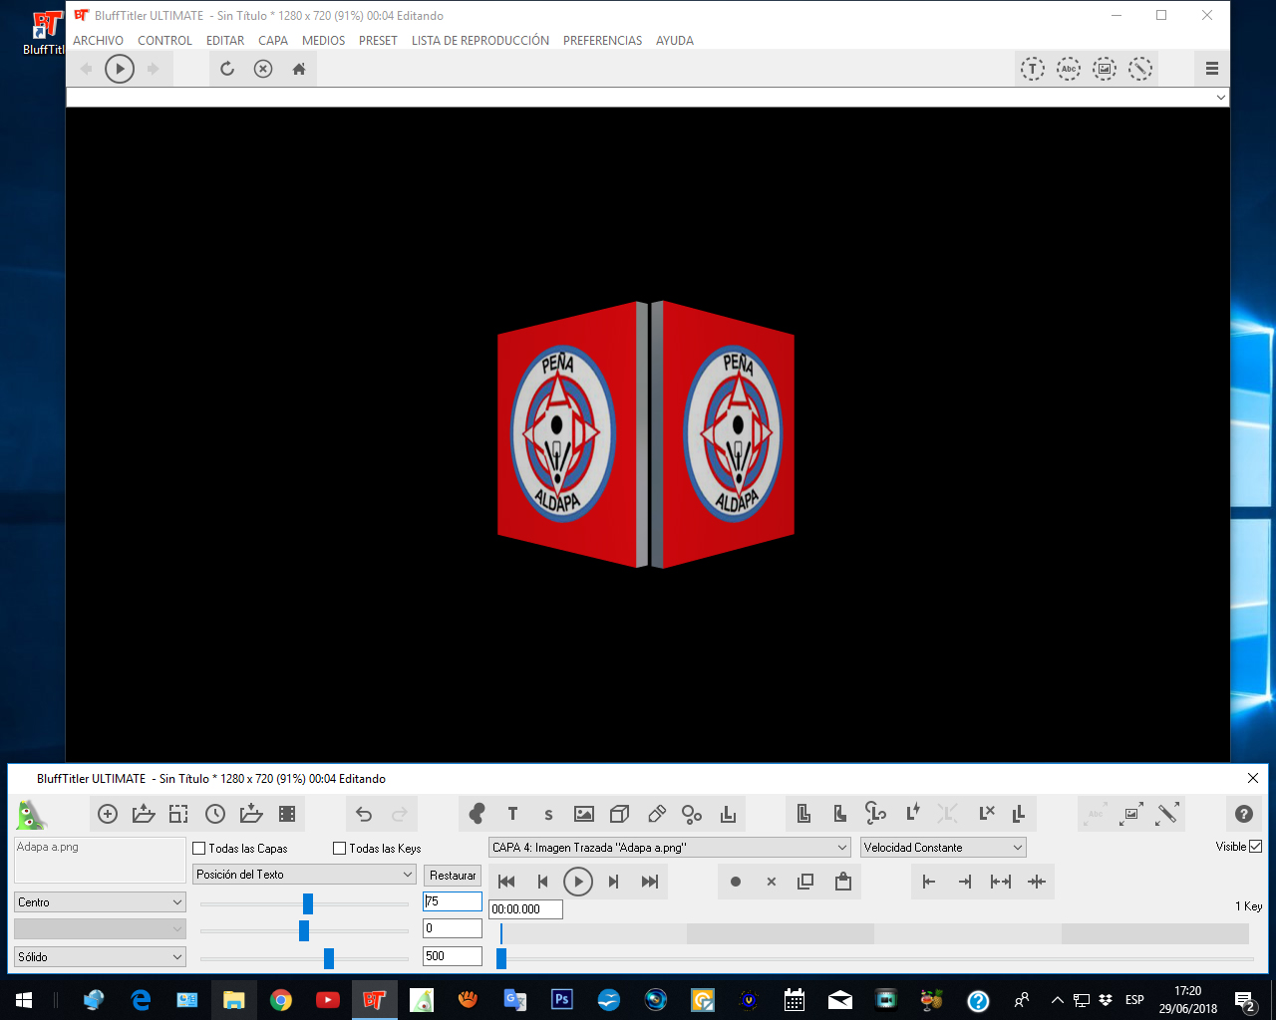This screenshot has width=1276, height=1020.
Task: Click the attach layer link icon
Action: (875, 813)
